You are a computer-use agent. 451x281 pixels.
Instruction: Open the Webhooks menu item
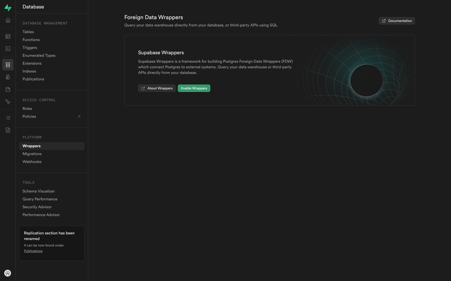(52, 162)
